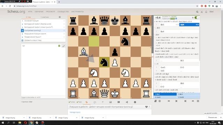
Task: Select chapter 6 Продвижение пешки f
Action: click(43, 37)
